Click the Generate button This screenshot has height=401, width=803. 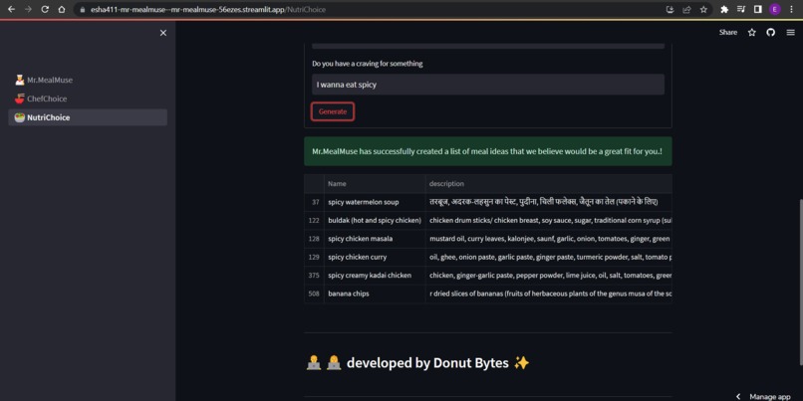tap(333, 111)
